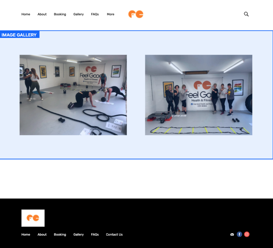Click the About link in footer
The height and width of the screenshot is (248, 273).
pyautogui.click(x=42, y=235)
